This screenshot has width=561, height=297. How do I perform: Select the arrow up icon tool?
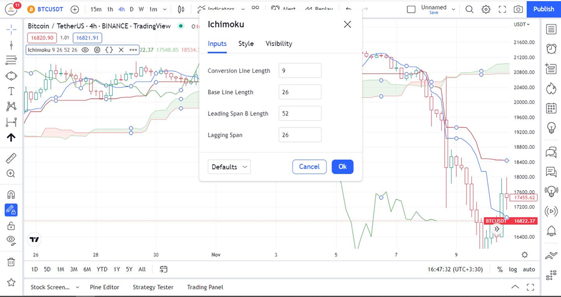click(11, 138)
